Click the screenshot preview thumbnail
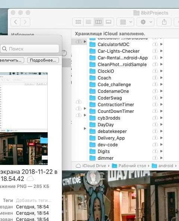The height and width of the screenshot is (221, 179). coord(24,118)
